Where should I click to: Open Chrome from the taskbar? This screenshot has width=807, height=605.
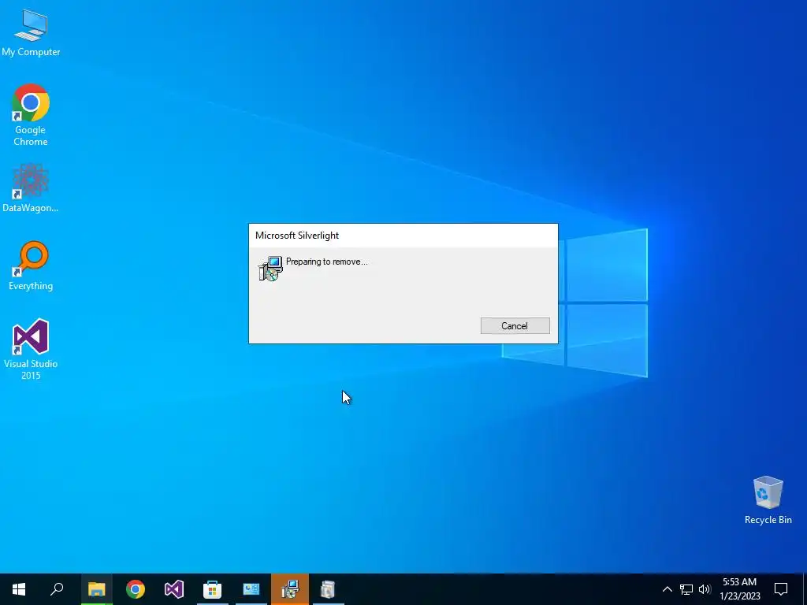pyautogui.click(x=136, y=589)
